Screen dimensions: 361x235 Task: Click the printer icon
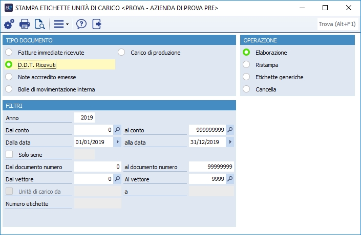pos(25,24)
